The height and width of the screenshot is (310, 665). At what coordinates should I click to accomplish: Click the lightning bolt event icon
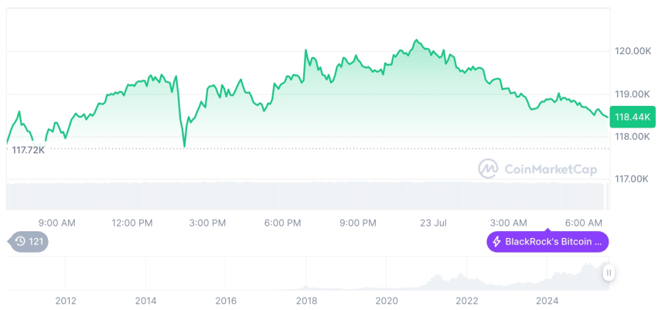click(x=496, y=242)
